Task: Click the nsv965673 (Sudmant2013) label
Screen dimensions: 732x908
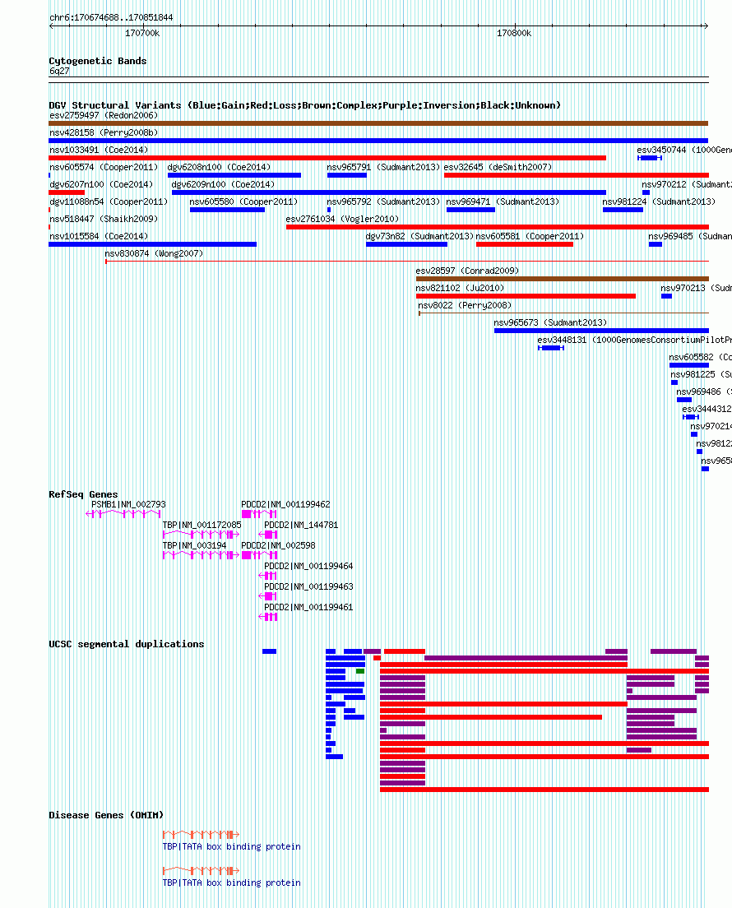Action: point(550,324)
